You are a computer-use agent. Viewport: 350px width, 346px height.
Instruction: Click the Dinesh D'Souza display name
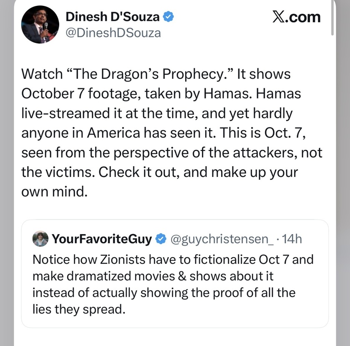click(113, 17)
